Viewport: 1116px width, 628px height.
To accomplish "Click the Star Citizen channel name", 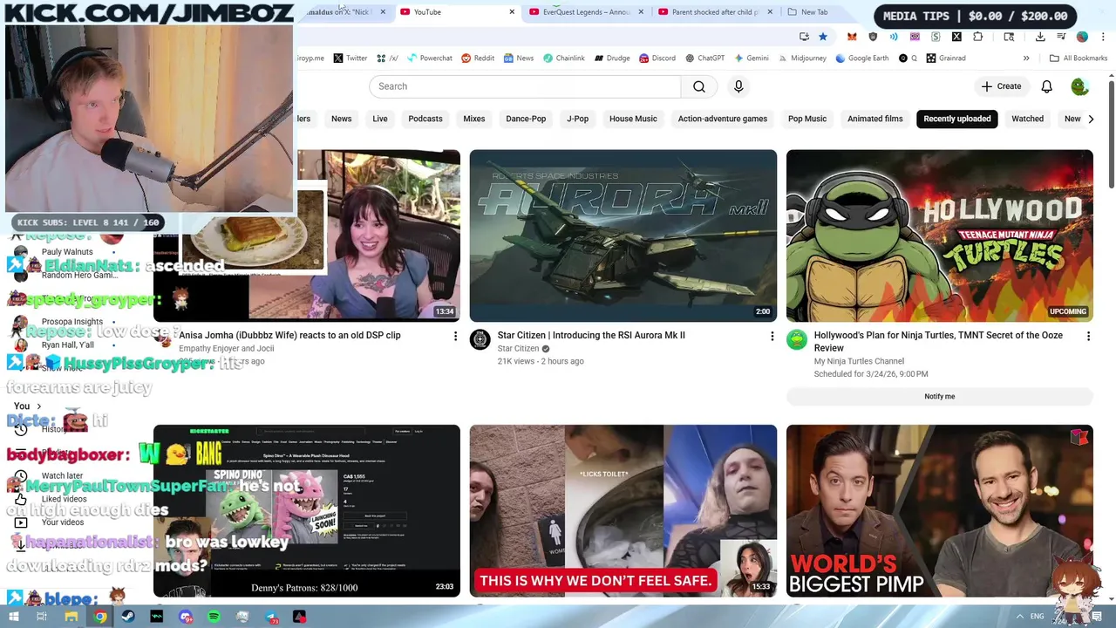I will 518,348.
